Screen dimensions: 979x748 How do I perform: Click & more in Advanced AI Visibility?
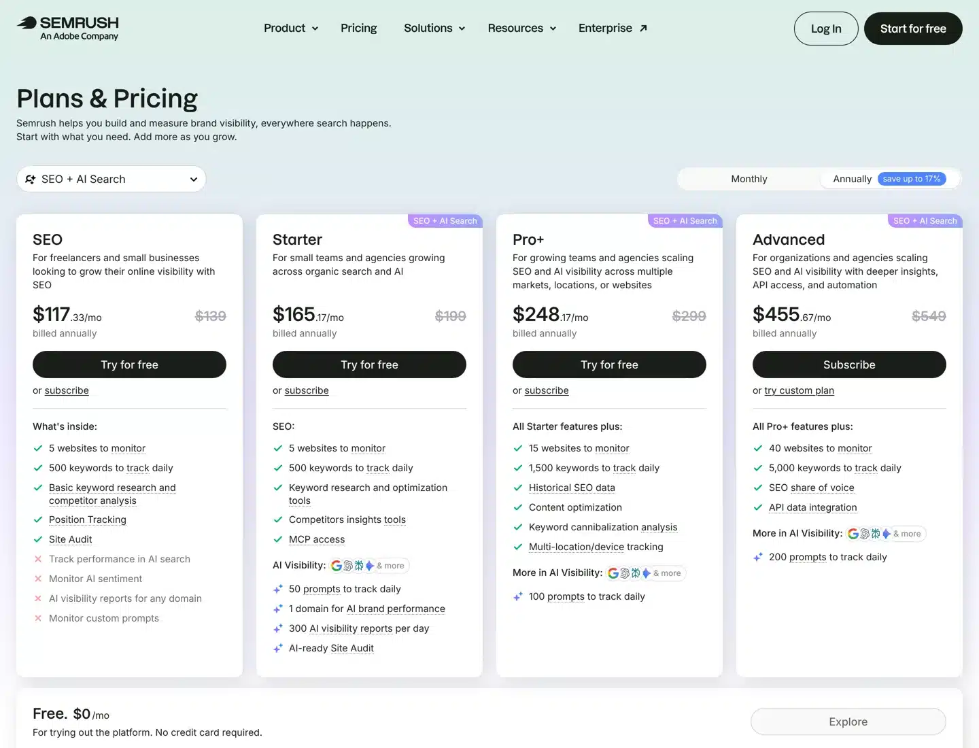pos(907,534)
